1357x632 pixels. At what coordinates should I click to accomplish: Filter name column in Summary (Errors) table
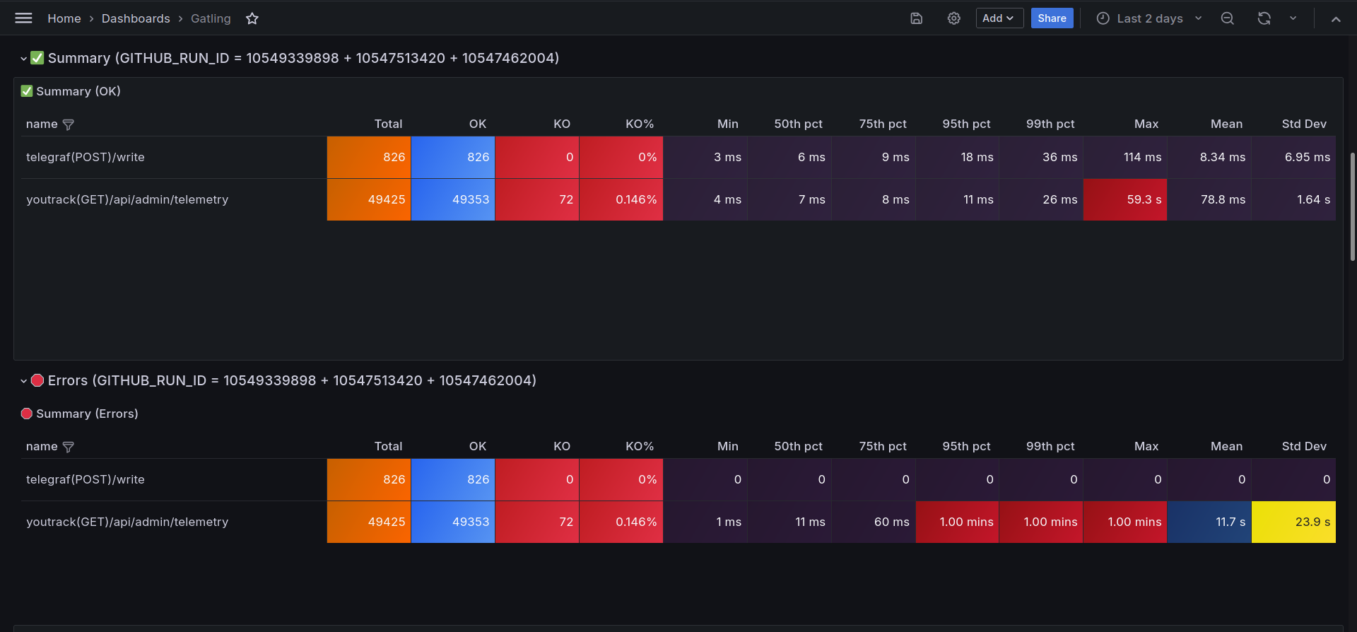(x=69, y=447)
